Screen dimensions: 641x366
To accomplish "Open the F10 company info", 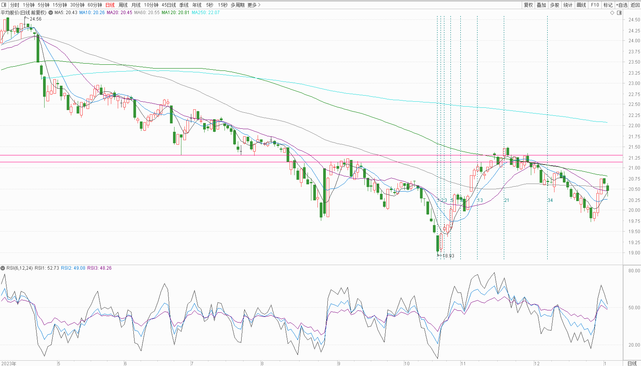I will tap(595, 5).
